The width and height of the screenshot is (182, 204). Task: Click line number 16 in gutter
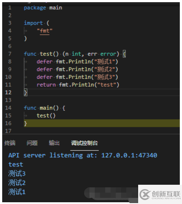pyautogui.click(x=8, y=123)
